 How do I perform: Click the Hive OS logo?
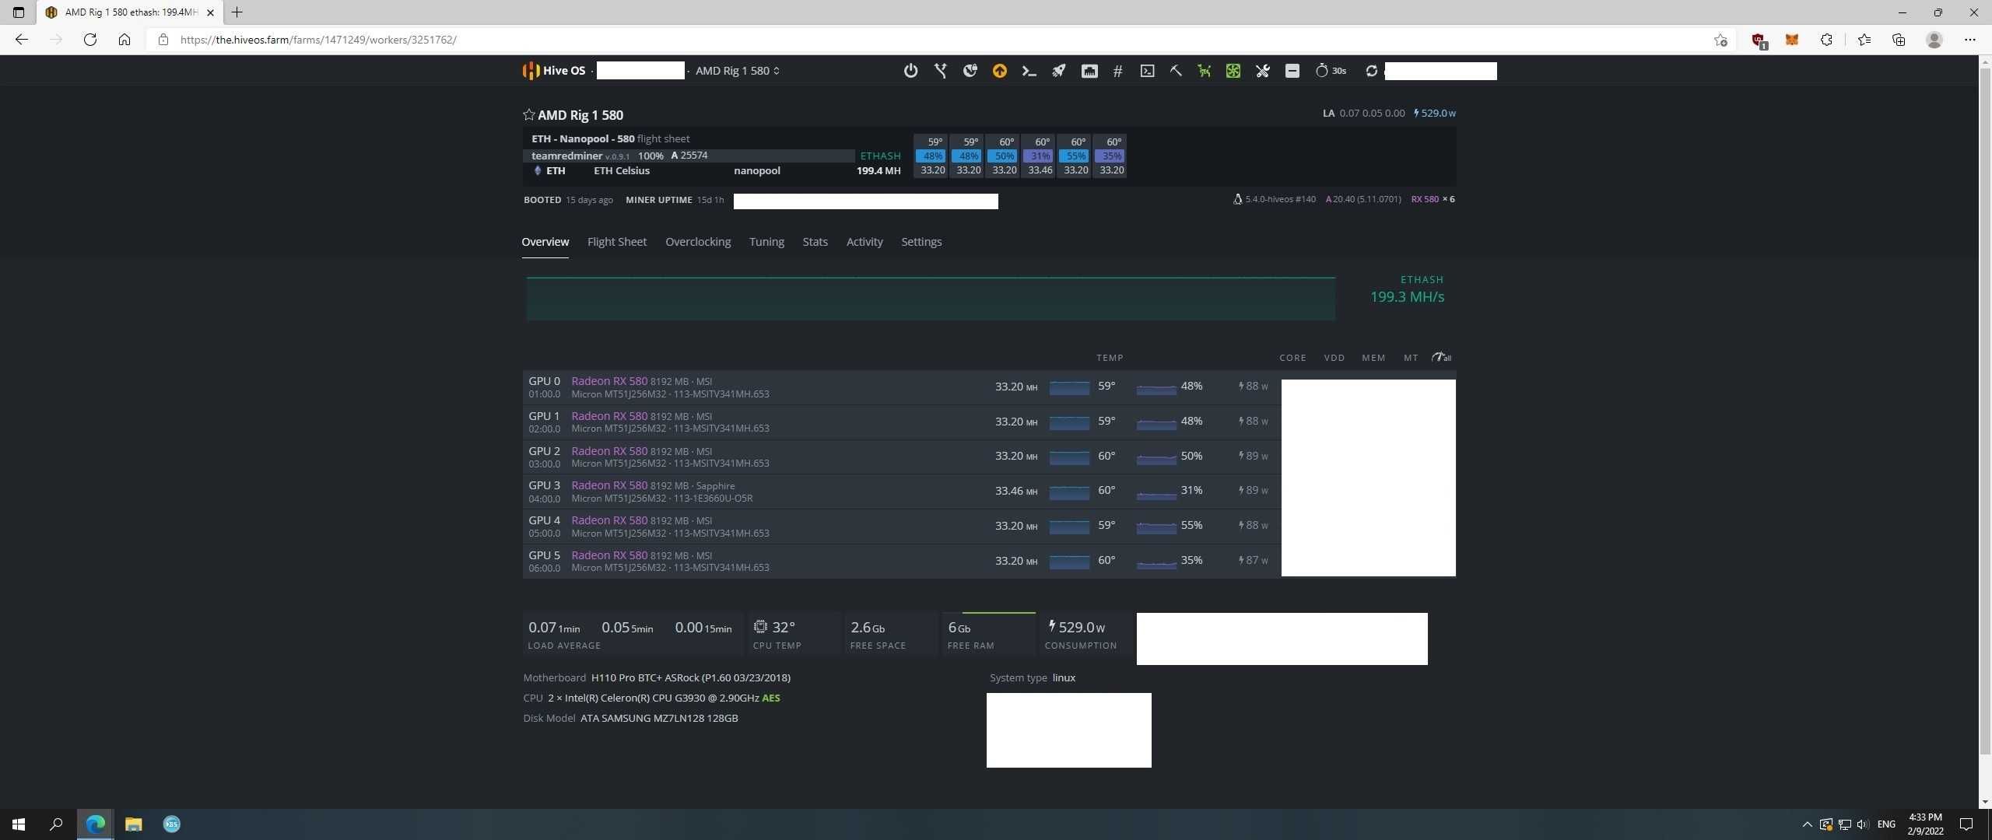[x=553, y=71]
